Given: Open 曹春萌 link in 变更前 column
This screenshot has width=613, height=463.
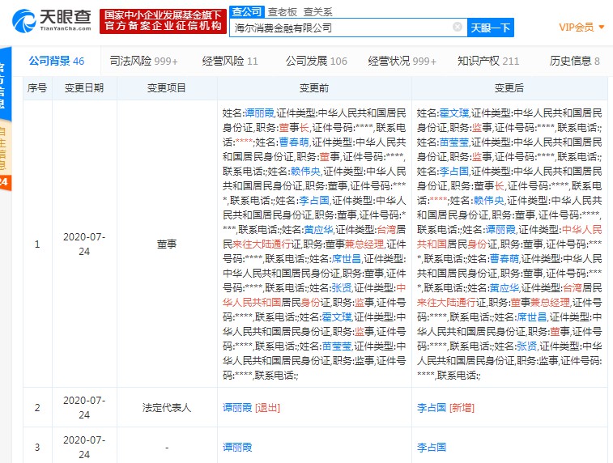Looking at the screenshot, I should pos(294,142).
